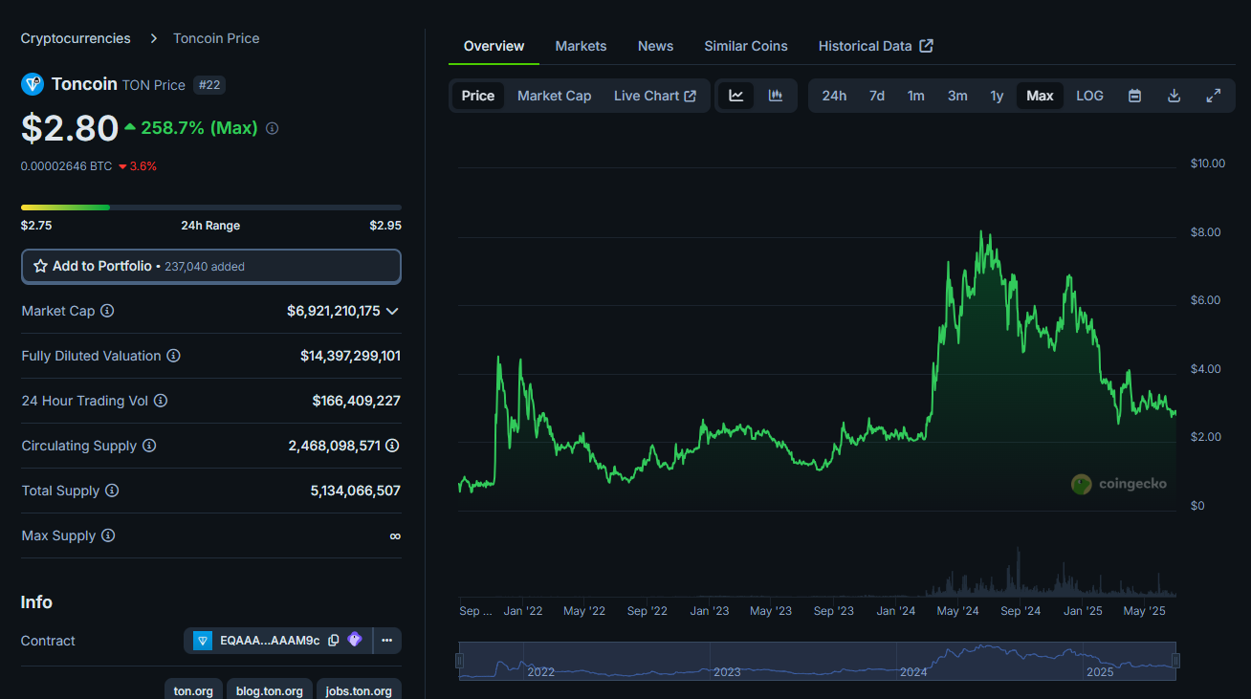The width and height of the screenshot is (1251, 699).
Task: Click the #22 rank badge
Action: 209,85
